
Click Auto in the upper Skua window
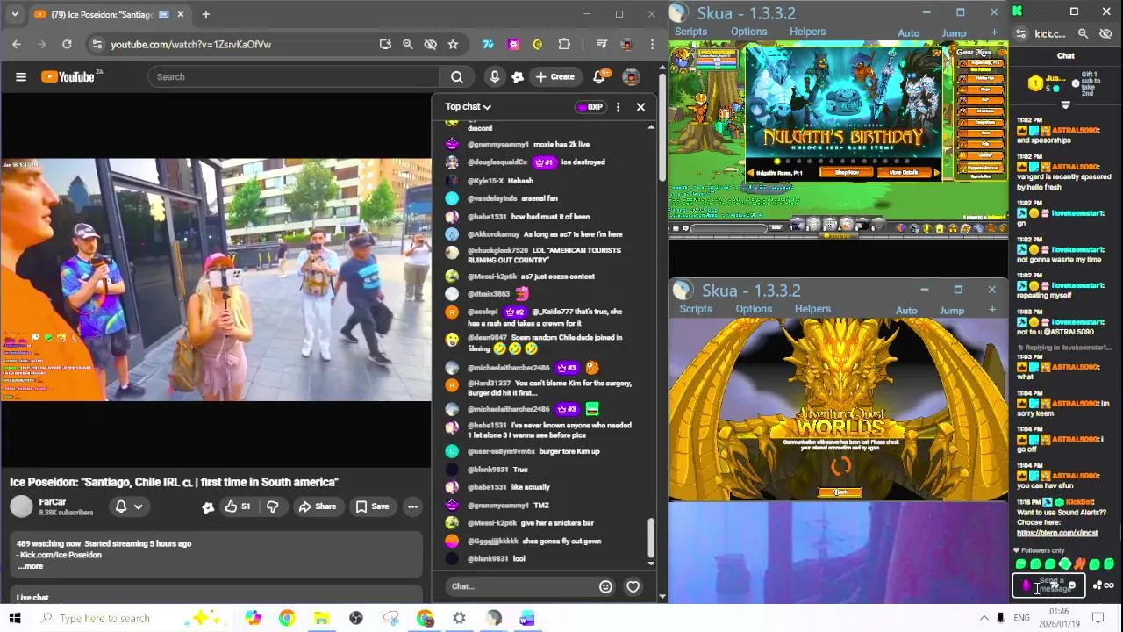coord(909,34)
